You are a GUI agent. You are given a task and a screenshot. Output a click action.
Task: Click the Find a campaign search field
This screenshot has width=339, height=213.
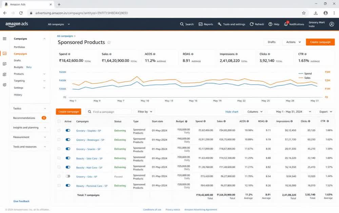pyautogui.click(x=109, y=112)
